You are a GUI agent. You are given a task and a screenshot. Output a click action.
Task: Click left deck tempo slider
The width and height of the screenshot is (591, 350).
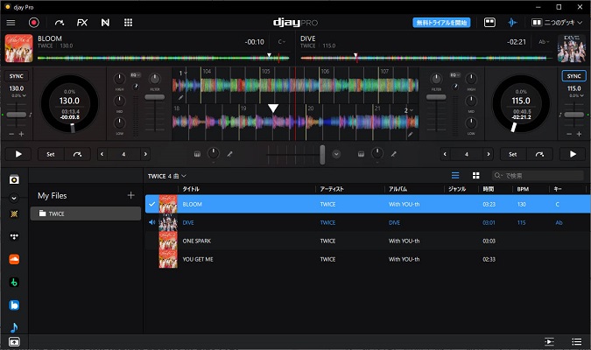17,115
